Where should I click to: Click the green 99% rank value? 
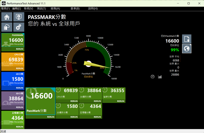point(175,50)
